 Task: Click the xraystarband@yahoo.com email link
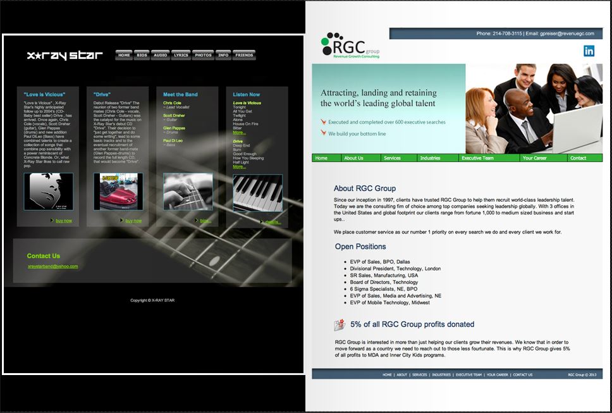(52, 267)
